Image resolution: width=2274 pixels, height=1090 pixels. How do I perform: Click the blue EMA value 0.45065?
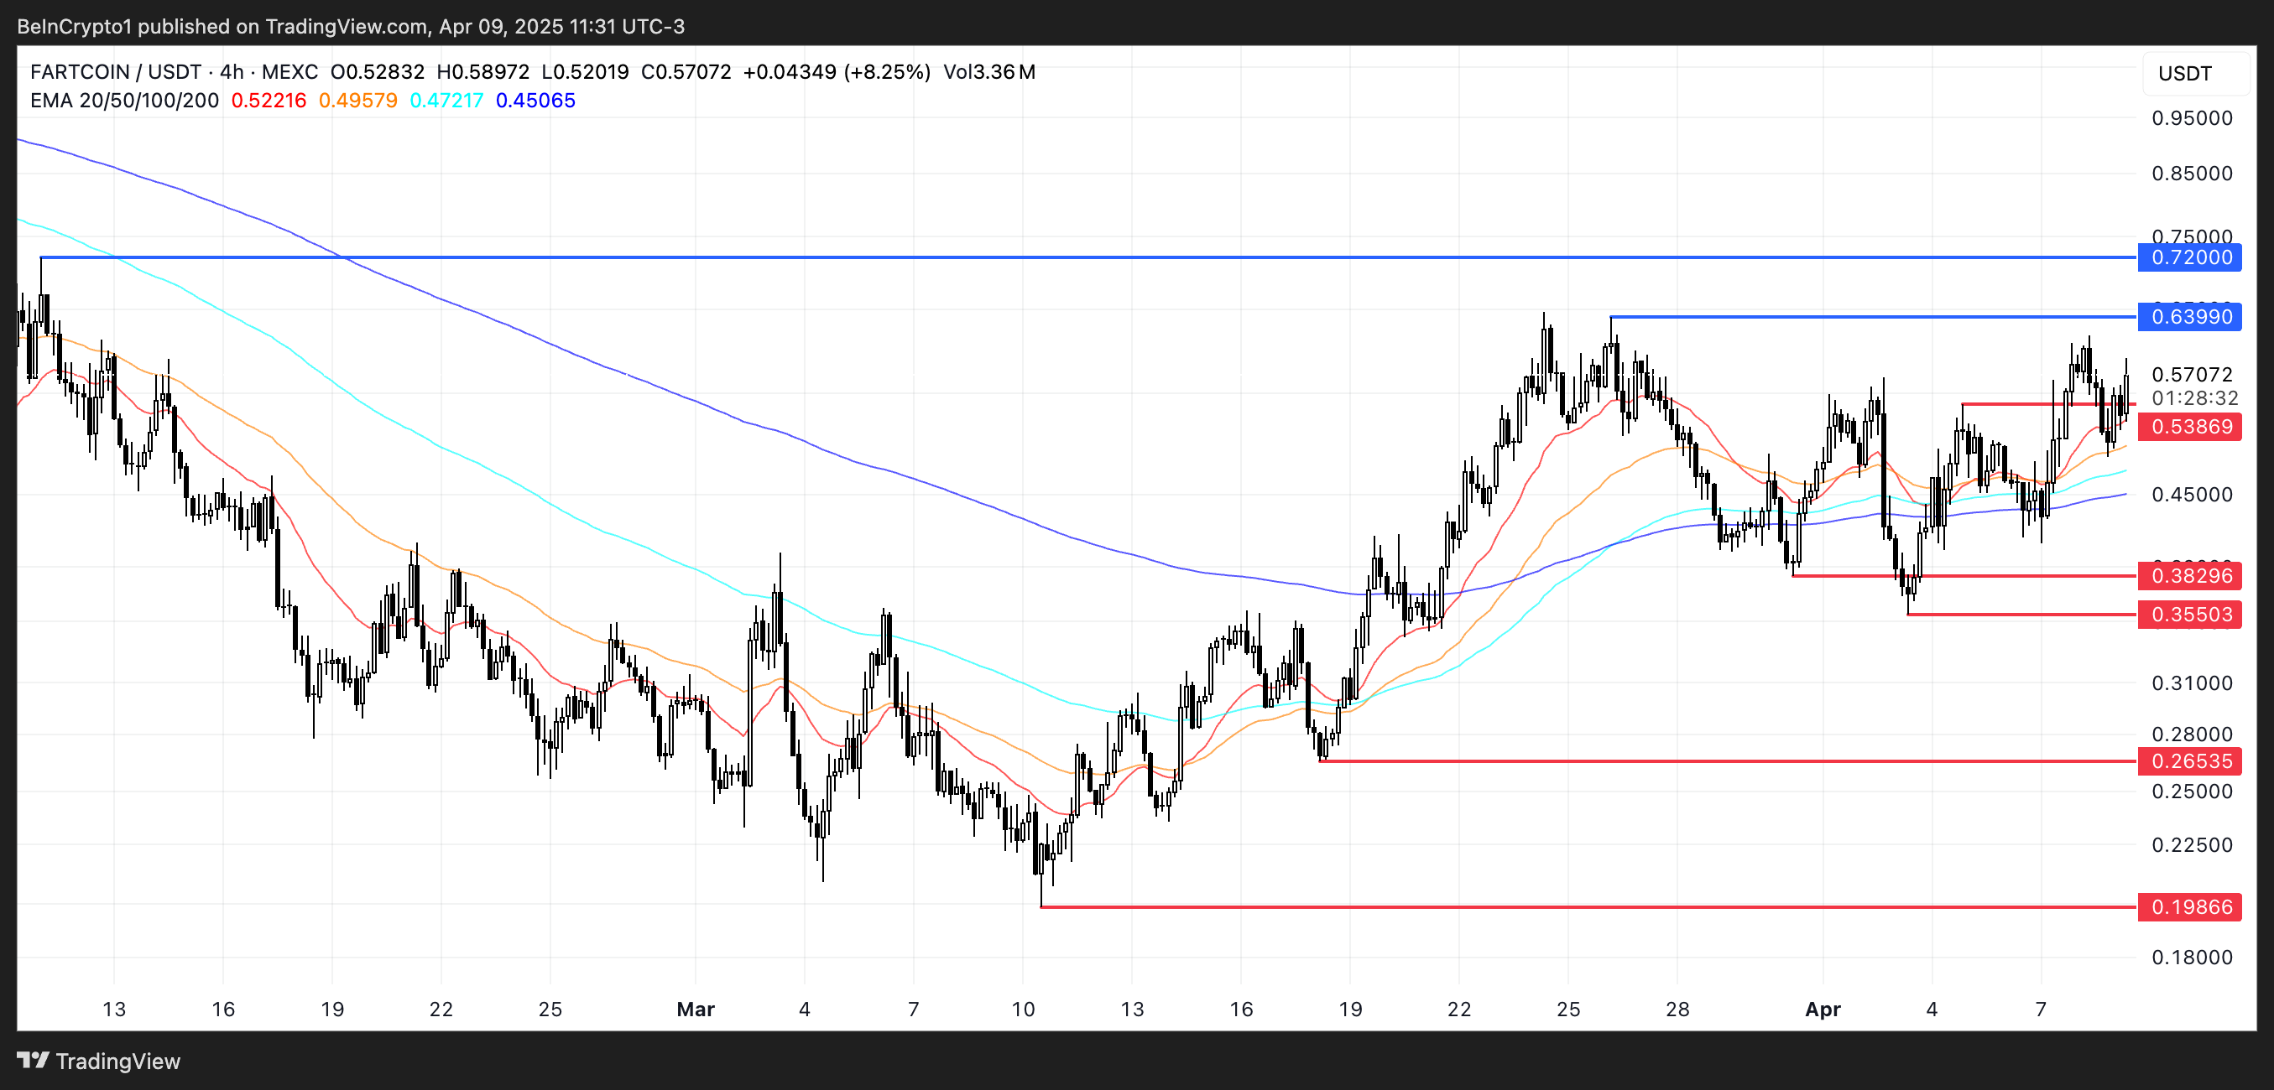(x=535, y=101)
